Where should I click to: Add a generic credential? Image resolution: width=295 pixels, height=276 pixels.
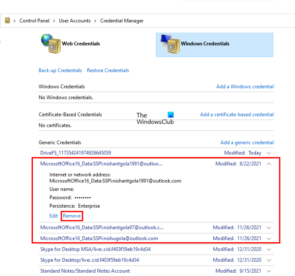247,142
